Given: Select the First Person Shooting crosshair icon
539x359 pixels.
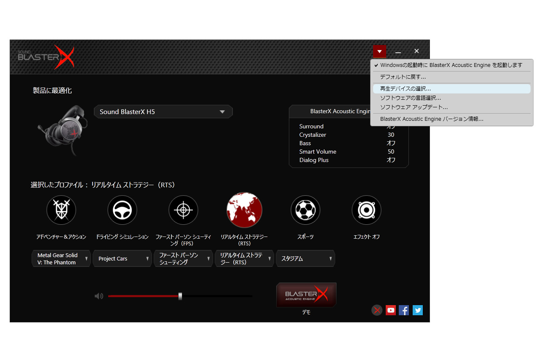Looking at the screenshot, I should point(183,210).
